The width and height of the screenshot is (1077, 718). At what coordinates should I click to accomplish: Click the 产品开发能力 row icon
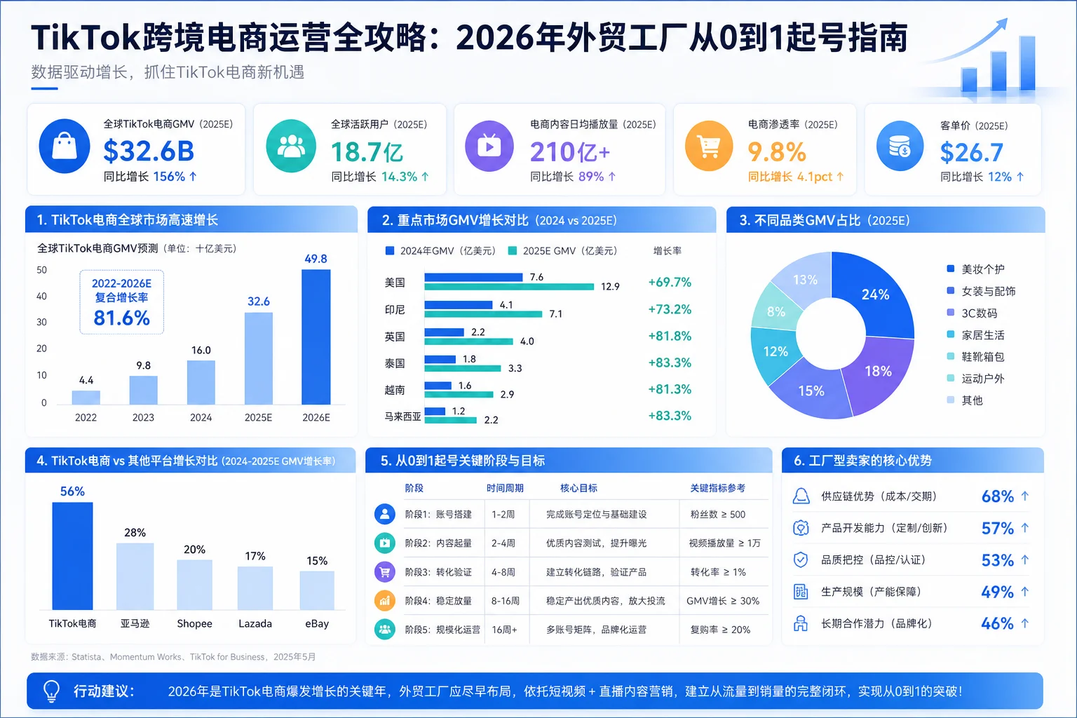coord(801,528)
